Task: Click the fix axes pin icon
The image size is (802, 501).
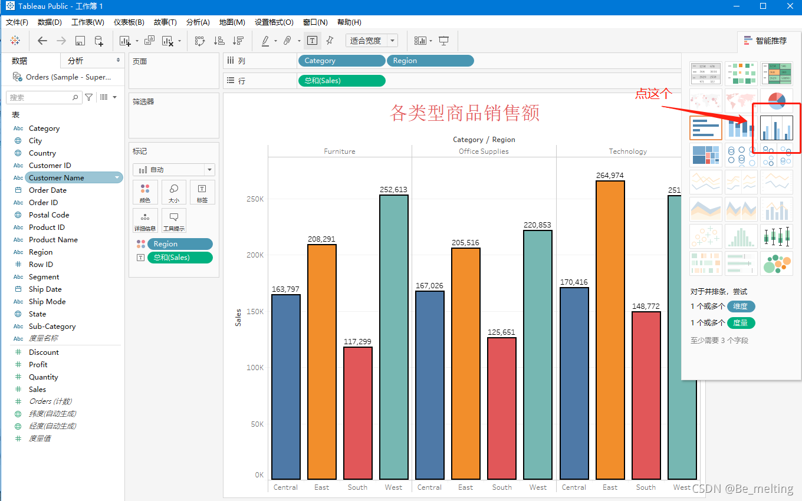Action: (330, 41)
